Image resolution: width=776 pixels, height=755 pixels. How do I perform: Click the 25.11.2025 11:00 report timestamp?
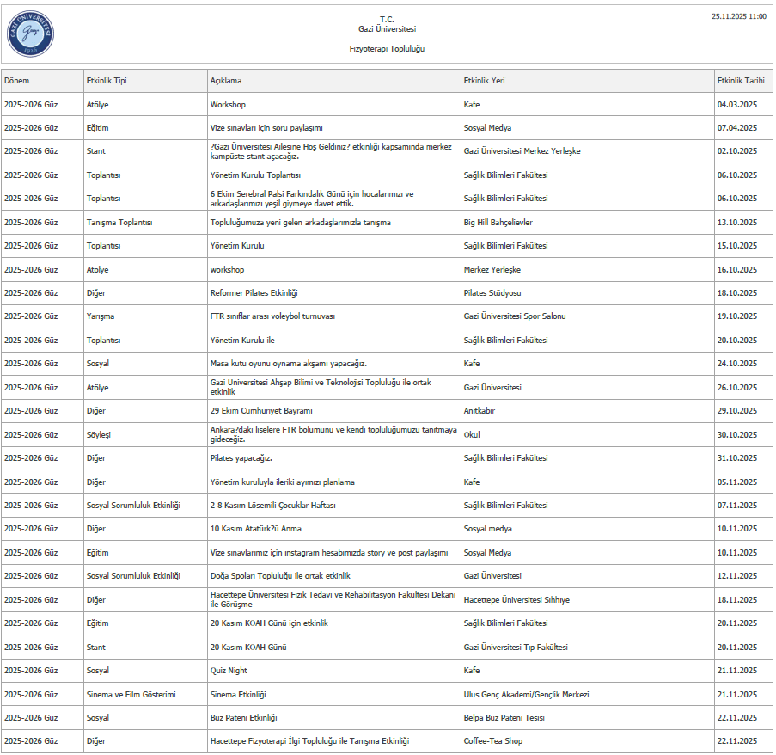738,16
